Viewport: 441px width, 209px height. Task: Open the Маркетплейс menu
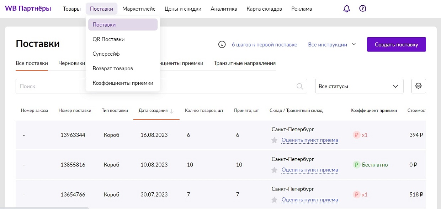[x=139, y=9]
